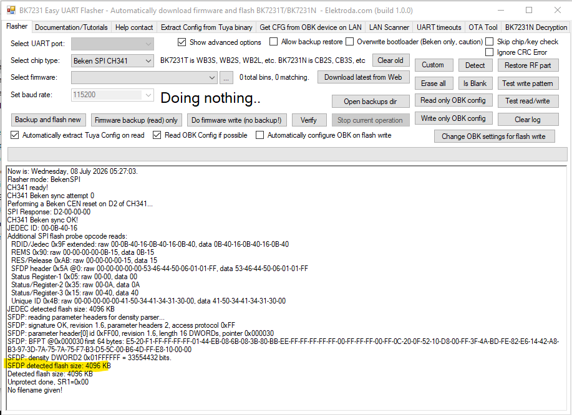
Task: Open Documentation/Tutorials tab
Action: click(x=71, y=27)
